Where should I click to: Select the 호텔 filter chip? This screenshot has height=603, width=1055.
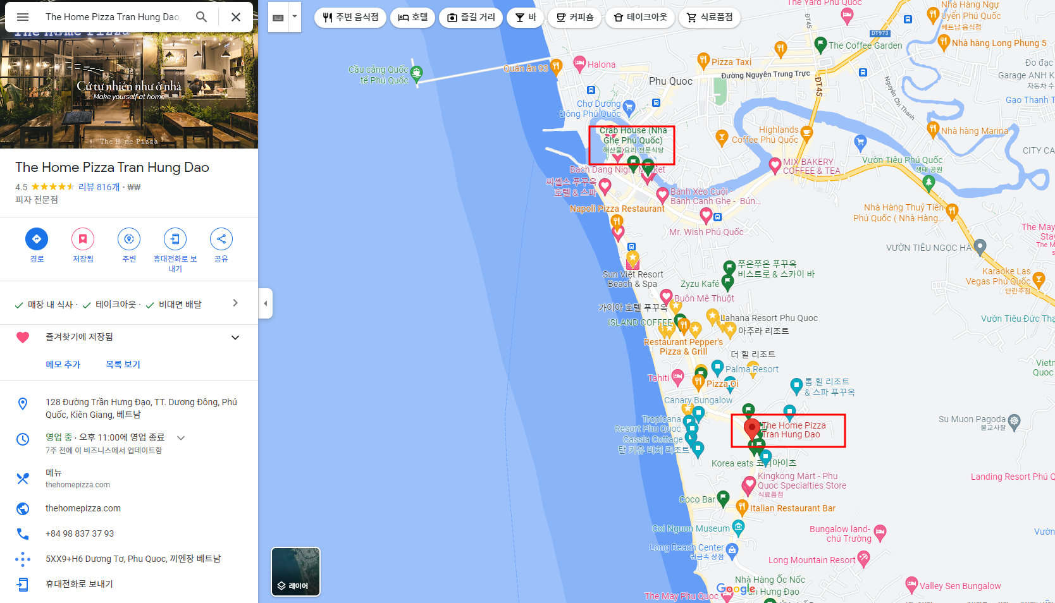coord(413,17)
